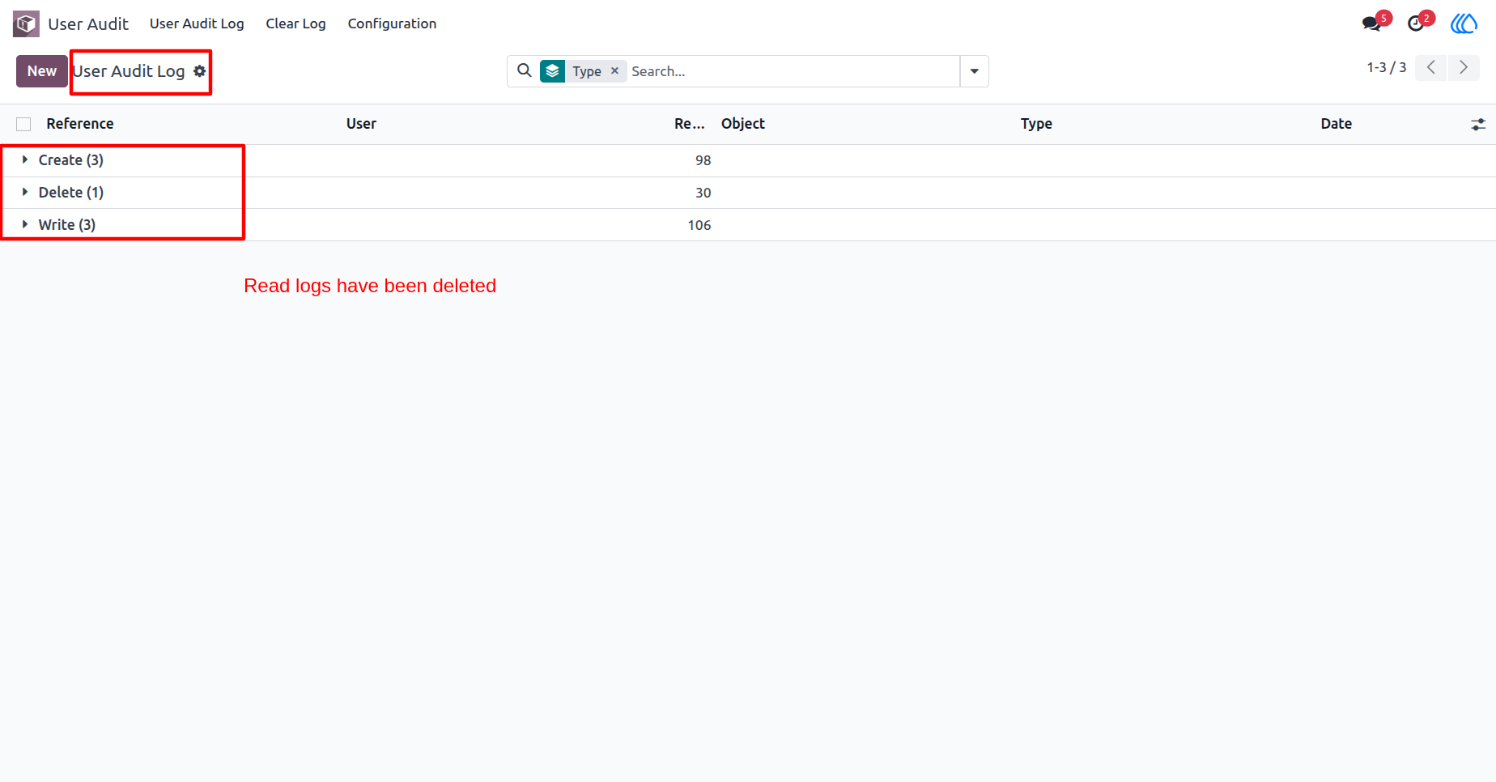1496x782 pixels.
Task: Open the gear actions menu beside User Audit Log
Action: tap(200, 71)
